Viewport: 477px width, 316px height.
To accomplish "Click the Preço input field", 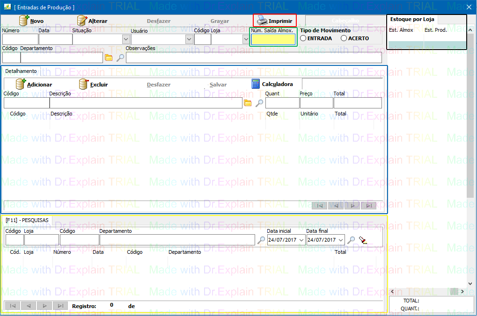I will pyautogui.click(x=316, y=103).
